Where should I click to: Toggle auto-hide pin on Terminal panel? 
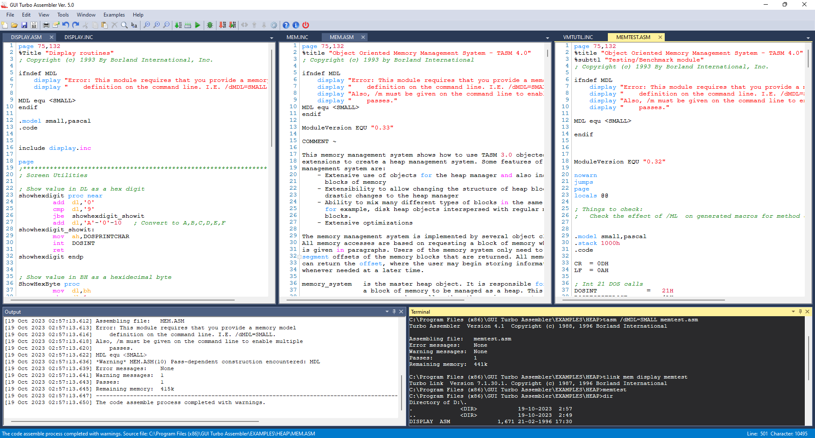point(800,312)
